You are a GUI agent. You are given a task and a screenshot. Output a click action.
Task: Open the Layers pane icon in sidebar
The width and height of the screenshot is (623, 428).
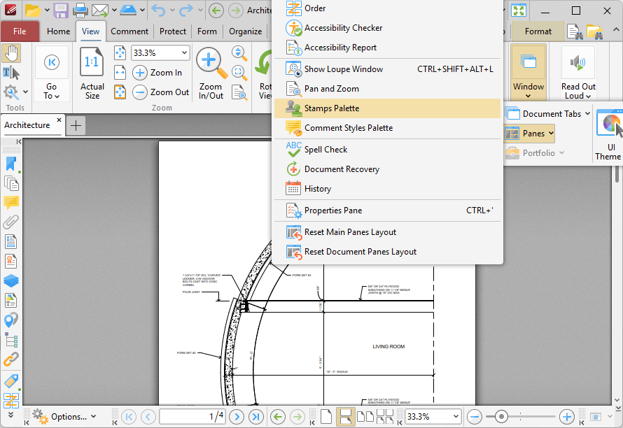11,280
